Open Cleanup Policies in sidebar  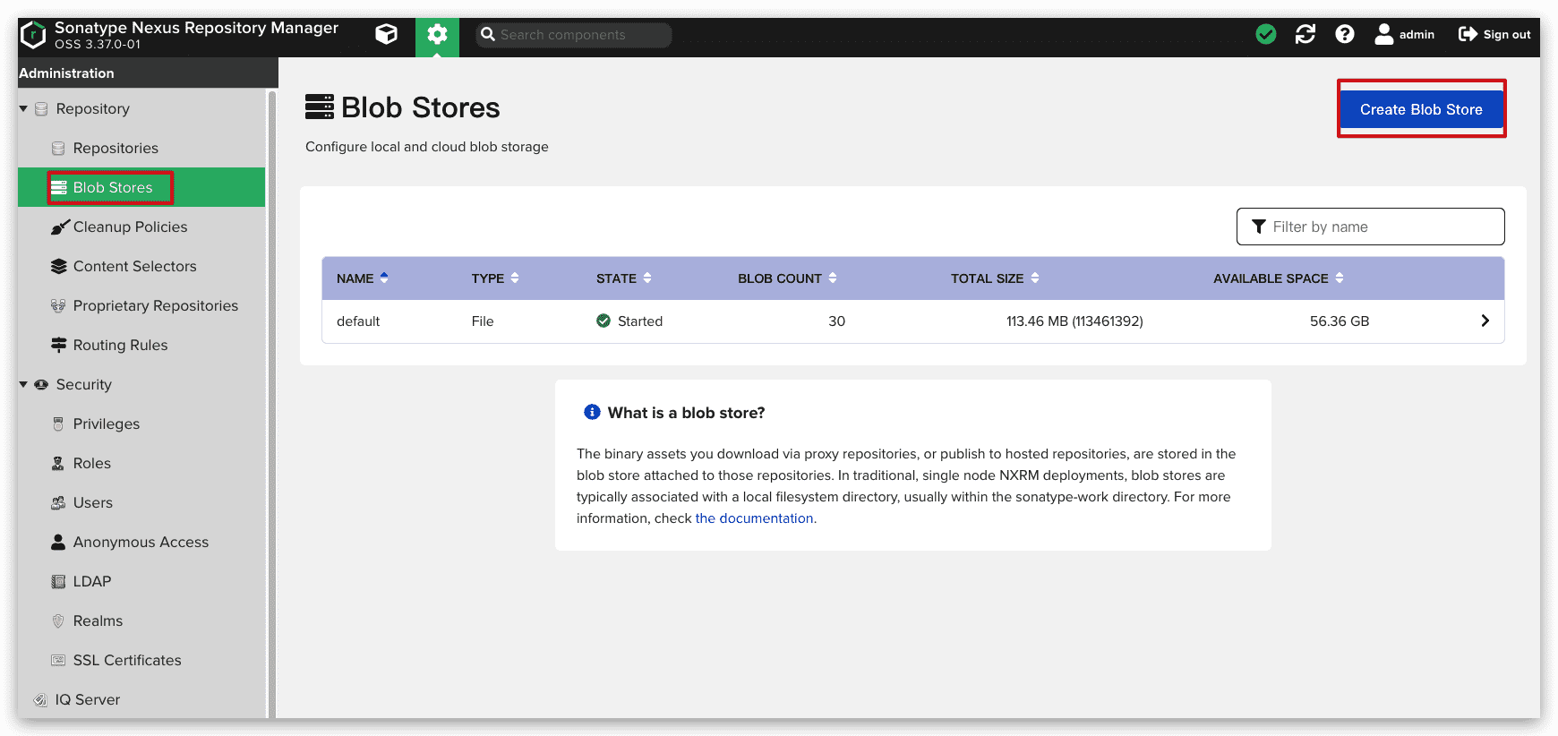(x=130, y=227)
